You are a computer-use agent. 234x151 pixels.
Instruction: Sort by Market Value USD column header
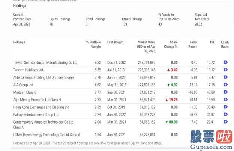coord(146,47)
